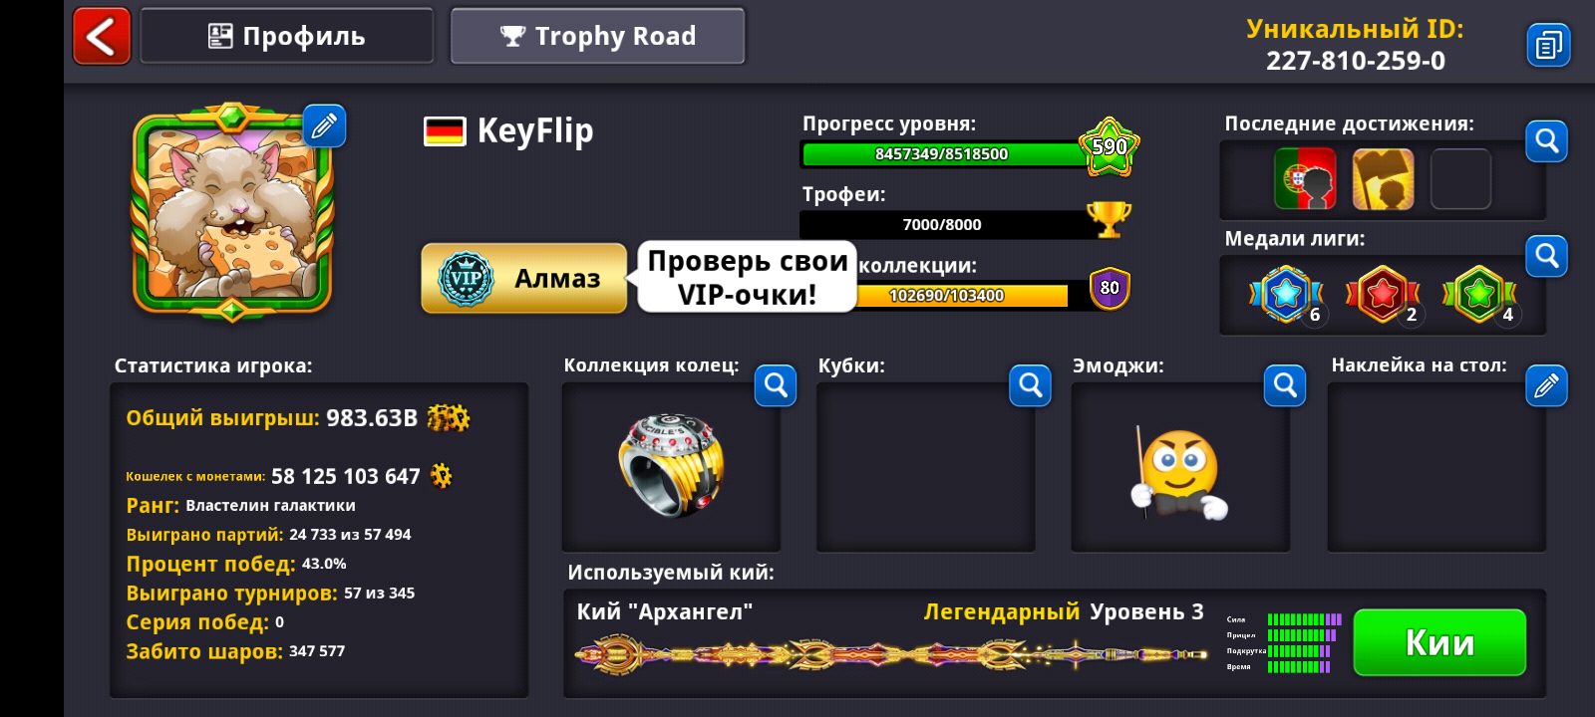Select the hamster avatar picture

[231, 211]
